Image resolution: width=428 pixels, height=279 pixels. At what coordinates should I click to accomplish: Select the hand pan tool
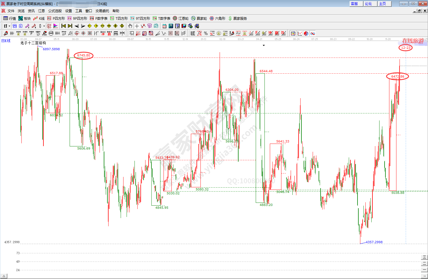pos(130,26)
